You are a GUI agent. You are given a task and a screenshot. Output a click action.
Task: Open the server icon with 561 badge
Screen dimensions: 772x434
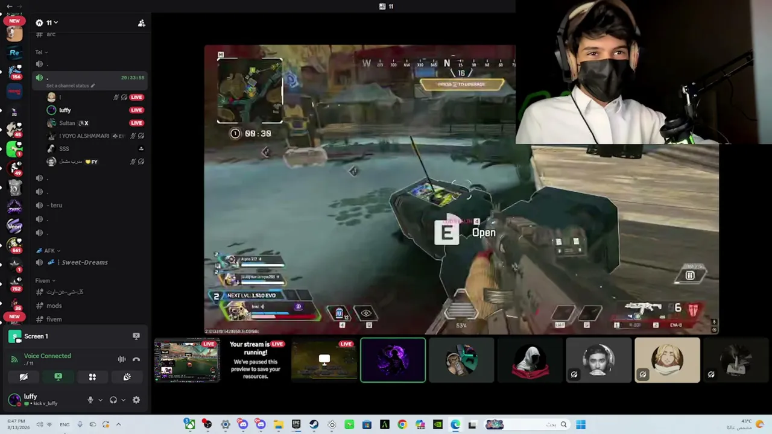[x=14, y=245]
